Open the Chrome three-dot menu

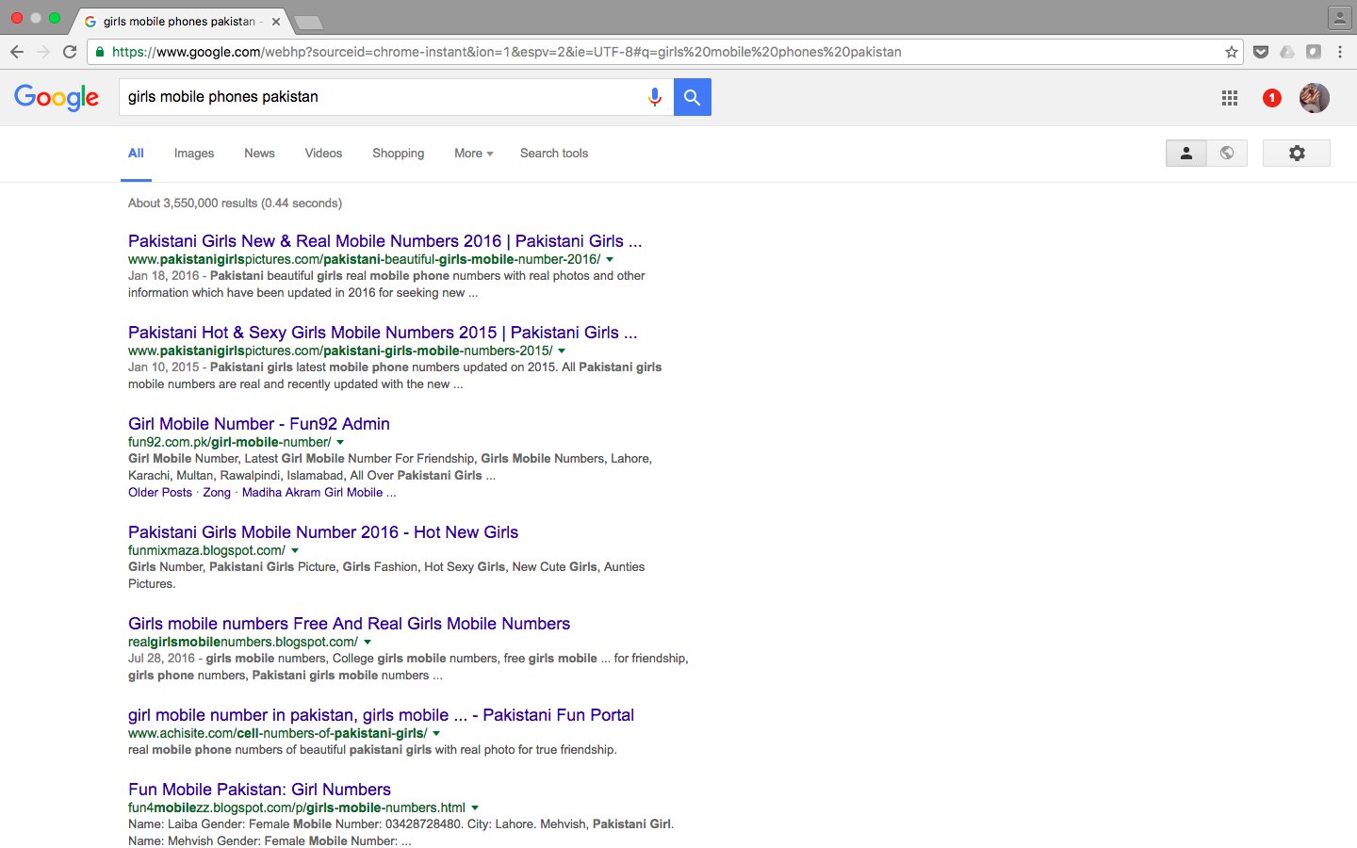pyautogui.click(x=1340, y=52)
